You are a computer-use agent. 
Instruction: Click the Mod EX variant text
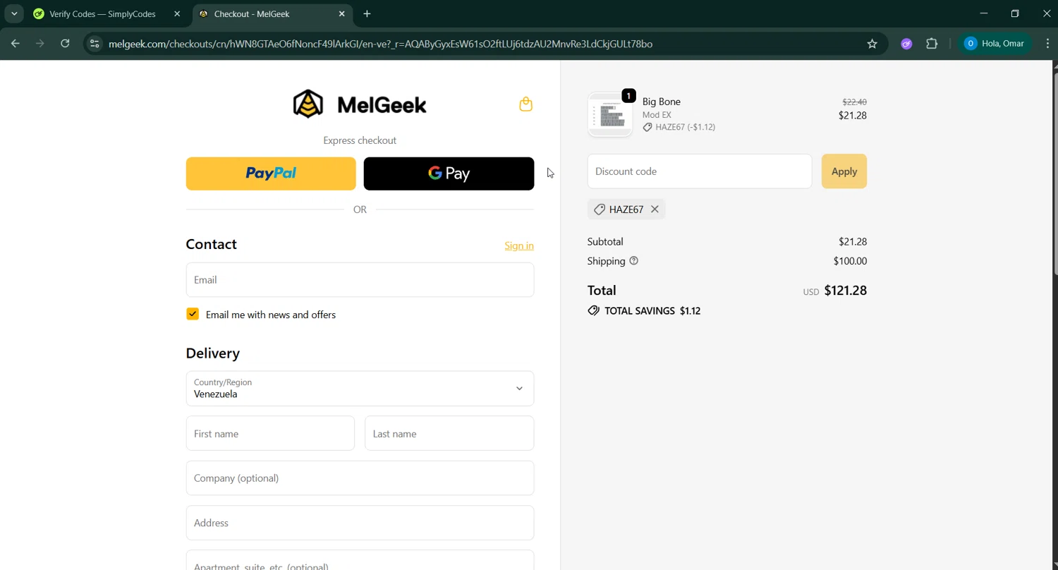[657, 115]
